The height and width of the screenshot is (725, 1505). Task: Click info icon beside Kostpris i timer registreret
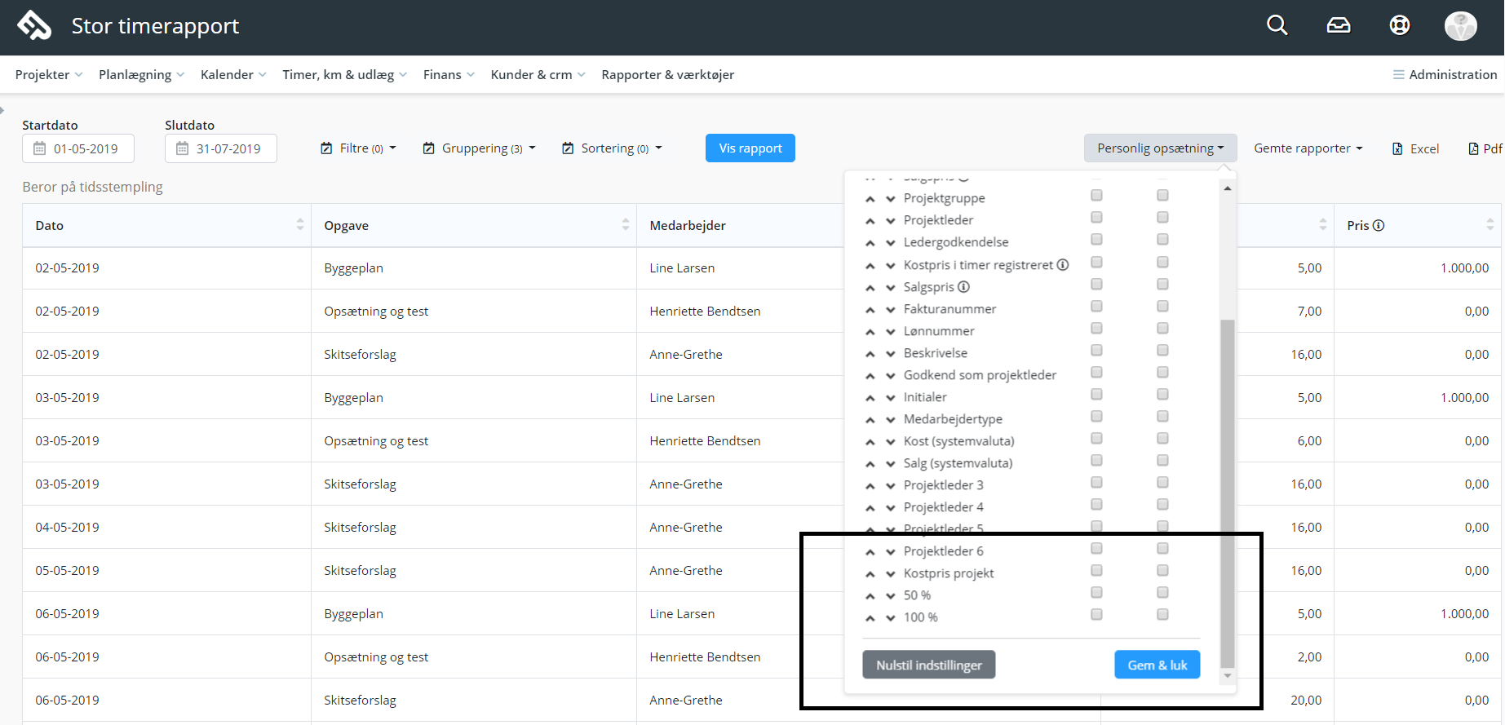click(x=1063, y=264)
